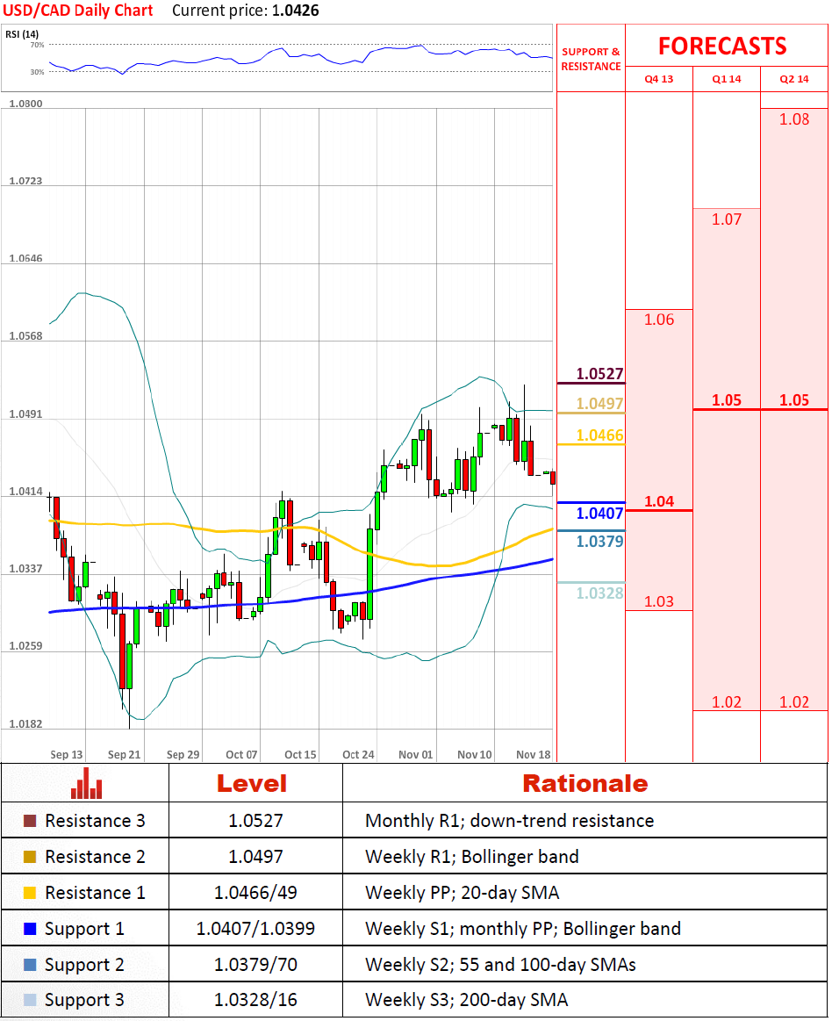832x1021 pixels.
Task: Click the light blue Support 3 square
Action: pyautogui.click(x=30, y=1001)
